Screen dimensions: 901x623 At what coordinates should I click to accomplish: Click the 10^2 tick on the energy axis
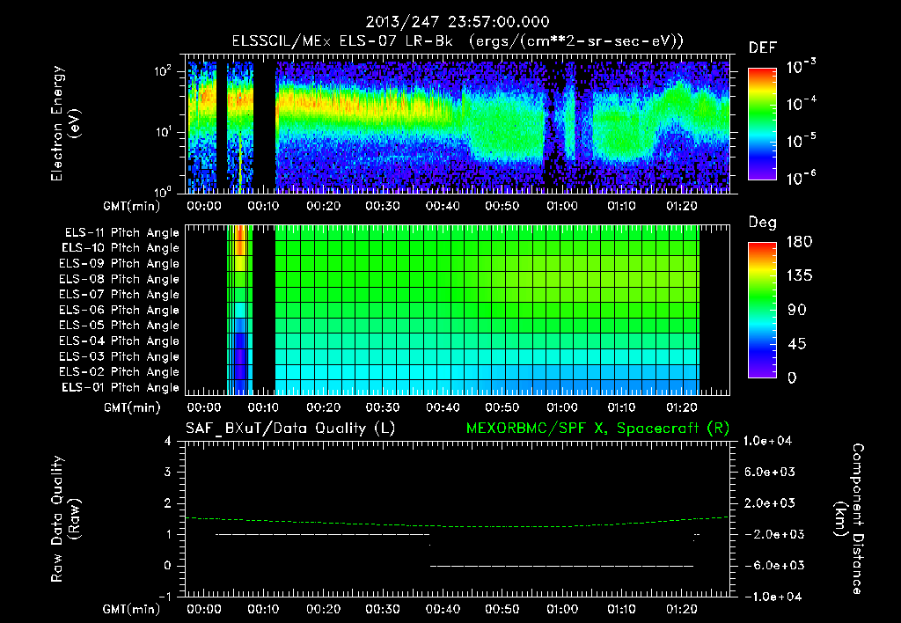(x=163, y=71)
